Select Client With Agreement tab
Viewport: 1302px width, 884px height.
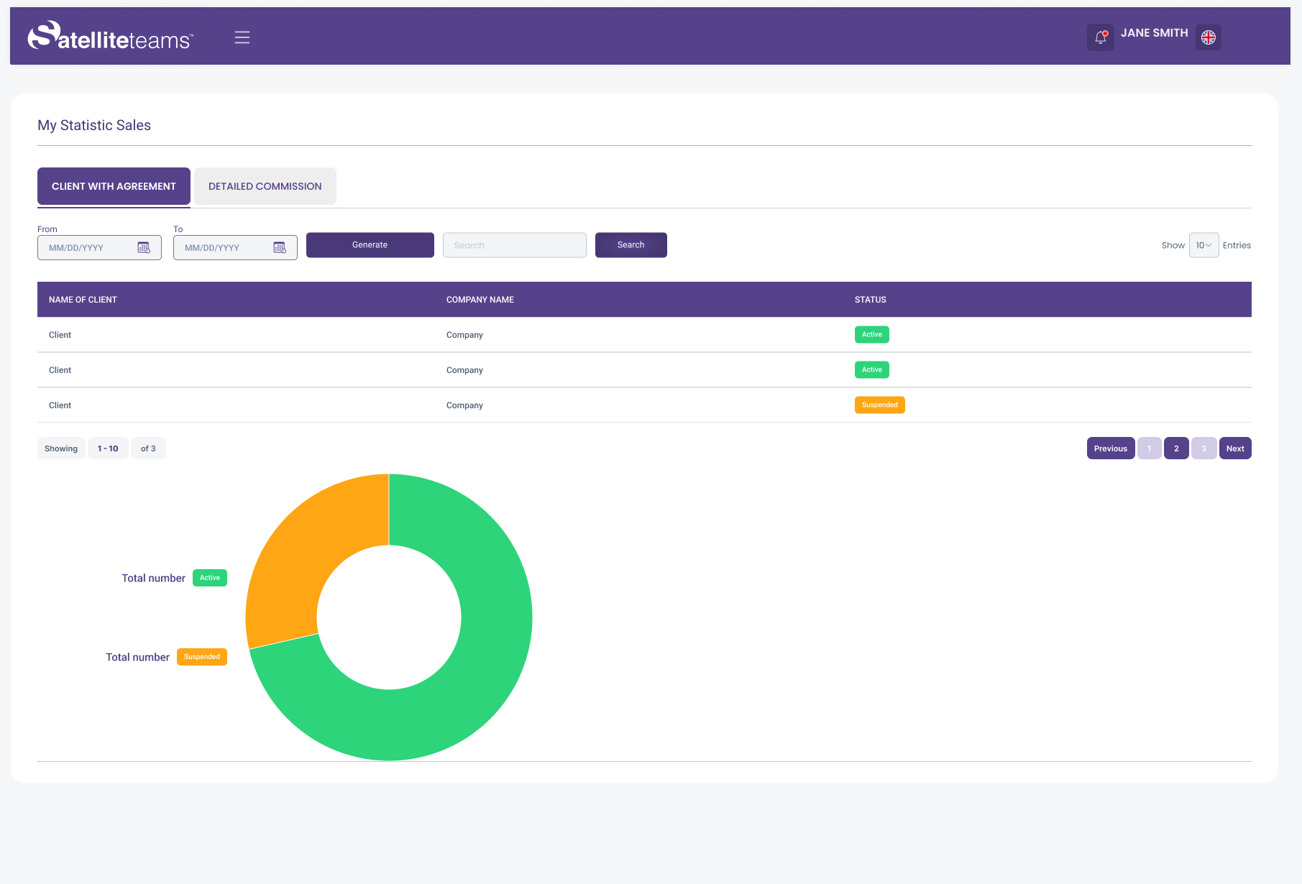point(114,186)
